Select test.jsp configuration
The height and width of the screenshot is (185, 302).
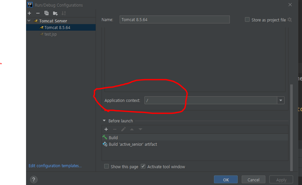click(x=61, y=34)
